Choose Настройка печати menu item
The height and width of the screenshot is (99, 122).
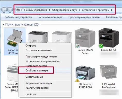tap(36, 66)
